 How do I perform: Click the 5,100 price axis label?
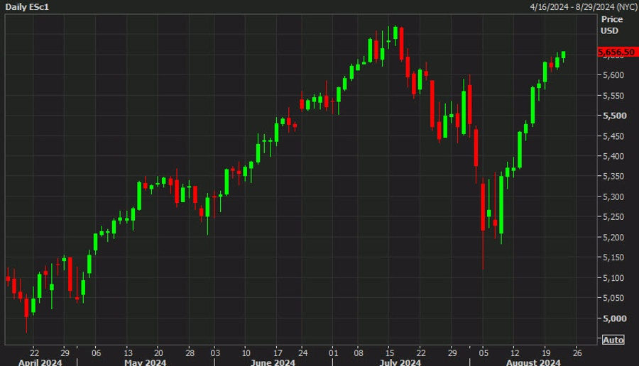click(x=613, y=277)
